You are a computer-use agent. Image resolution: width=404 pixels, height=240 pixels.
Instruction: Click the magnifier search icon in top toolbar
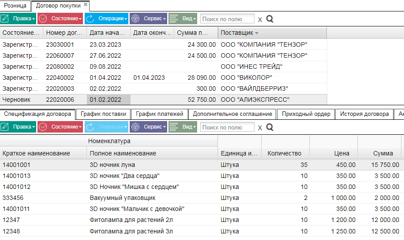tap(270, 19)
